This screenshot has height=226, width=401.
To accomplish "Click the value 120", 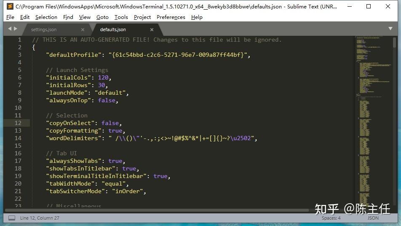I will coord(103,77).
